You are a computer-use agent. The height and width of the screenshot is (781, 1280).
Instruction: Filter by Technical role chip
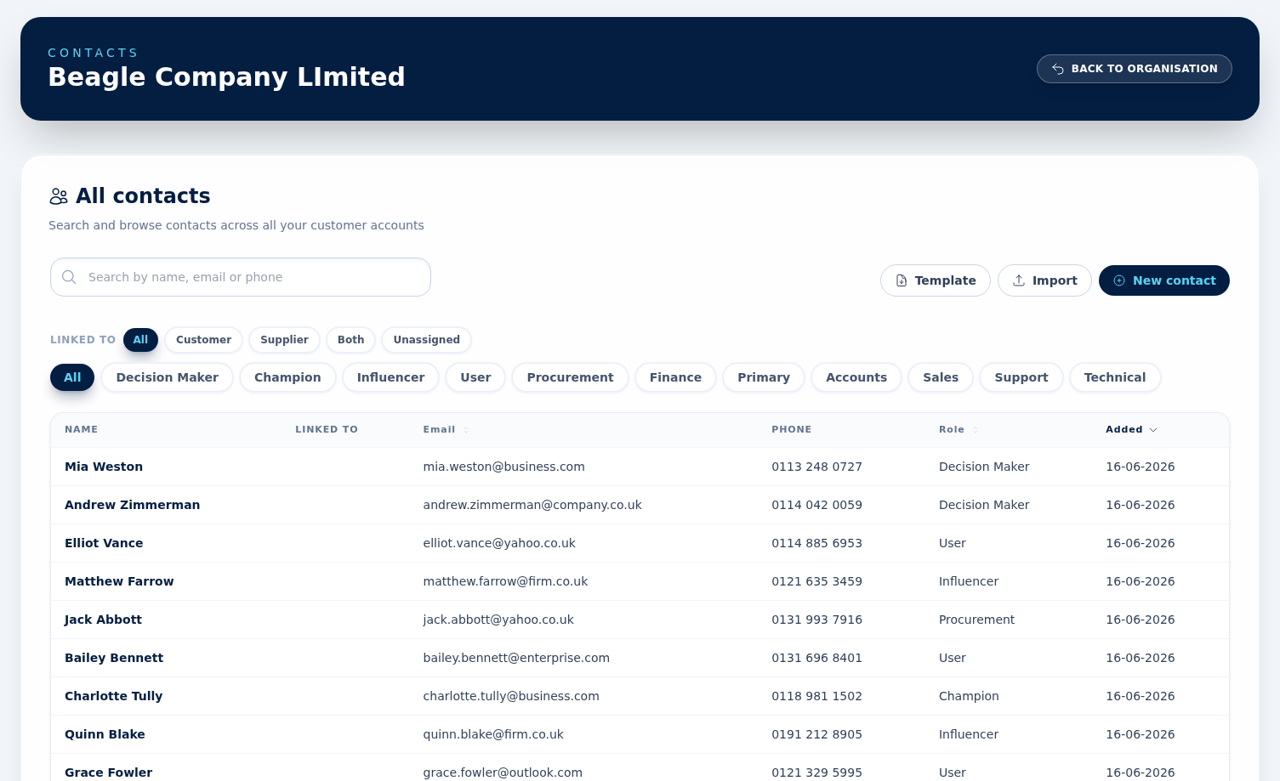(x=1115, y=377)
